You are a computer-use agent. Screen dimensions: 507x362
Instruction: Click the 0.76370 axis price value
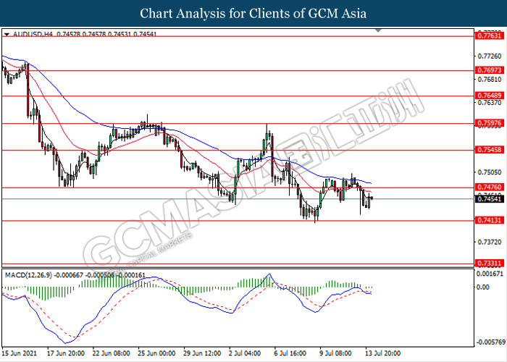490,103
